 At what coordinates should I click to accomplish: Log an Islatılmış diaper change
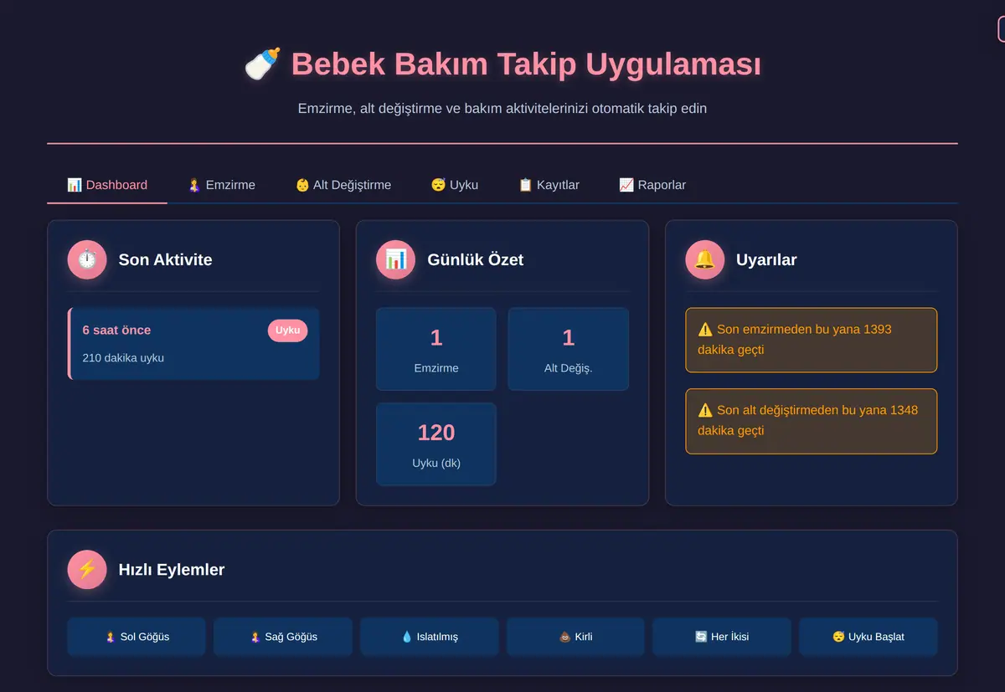click(430, 637)
